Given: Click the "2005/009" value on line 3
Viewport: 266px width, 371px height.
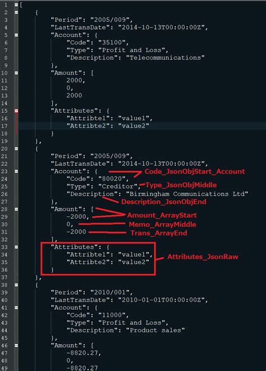Looking at the screenshot, I should point(110,20).
